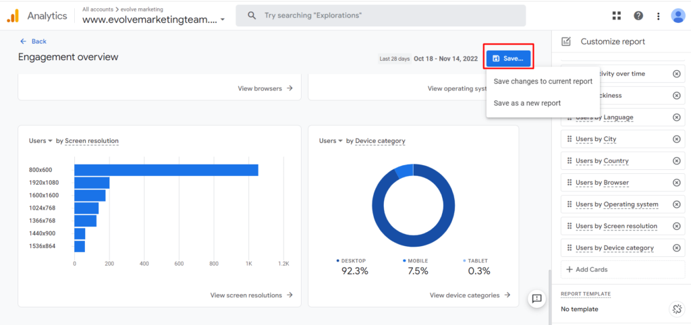The height and width of the screenshot is (325, 691).
Task: Click the search magnifier icon
Action: 252,16
